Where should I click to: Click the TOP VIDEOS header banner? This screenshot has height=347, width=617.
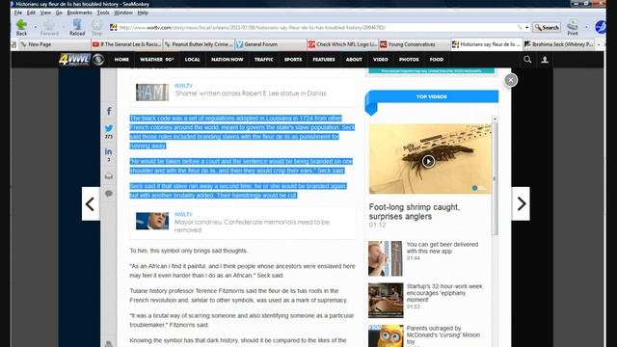pos(432,96)
